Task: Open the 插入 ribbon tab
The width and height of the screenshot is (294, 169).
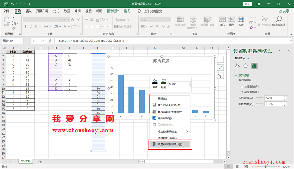Action: coord(28,11)
